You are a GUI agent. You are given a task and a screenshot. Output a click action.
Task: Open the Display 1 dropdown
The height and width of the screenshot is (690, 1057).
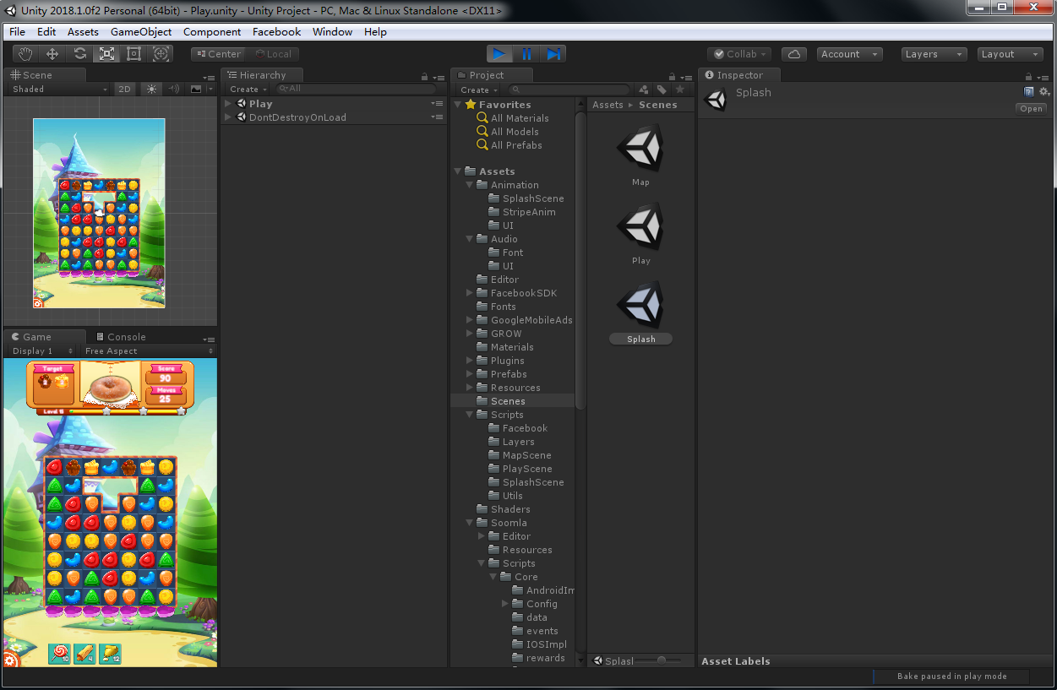point(41,350)
